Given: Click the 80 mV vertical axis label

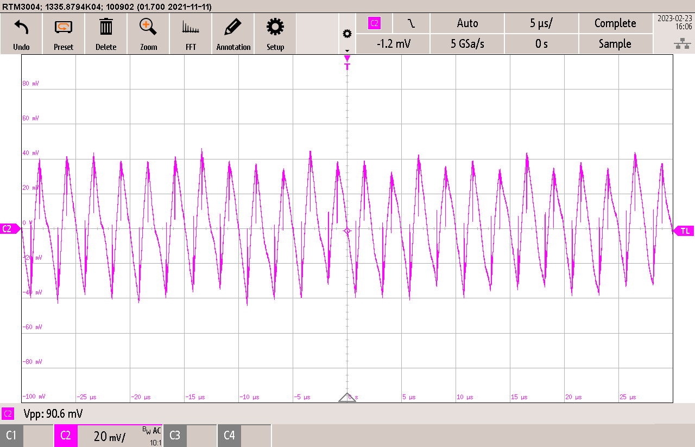Looking at the screenshot, I should [30, 84].
